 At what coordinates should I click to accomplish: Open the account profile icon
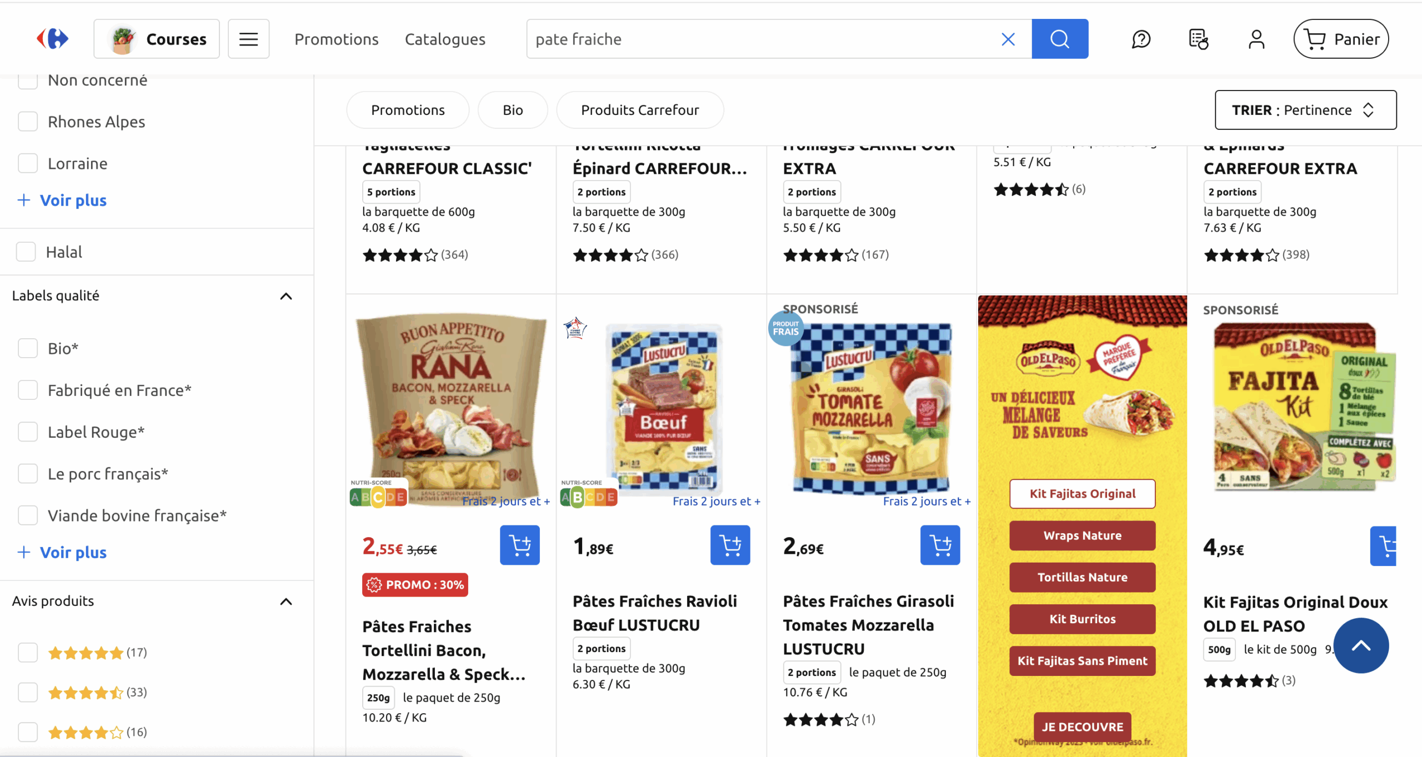[1256, 38]
